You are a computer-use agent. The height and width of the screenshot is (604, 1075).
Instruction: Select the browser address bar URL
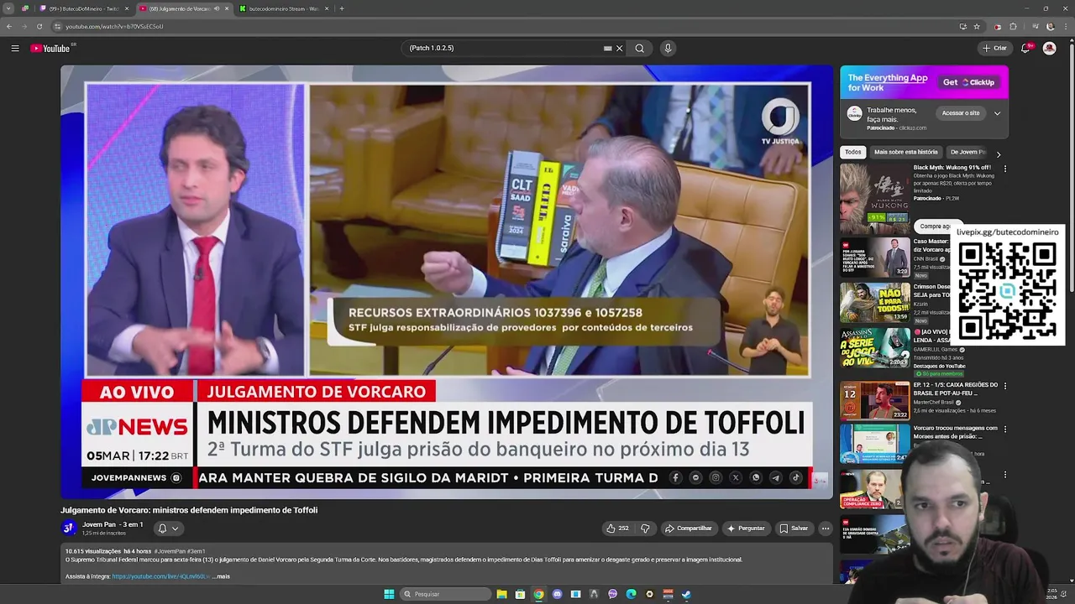(x=114, y=26)
